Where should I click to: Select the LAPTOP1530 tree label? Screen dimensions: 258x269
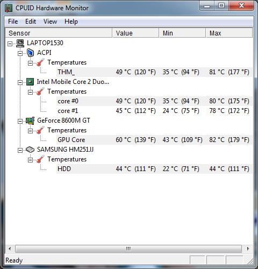[45, 43]
